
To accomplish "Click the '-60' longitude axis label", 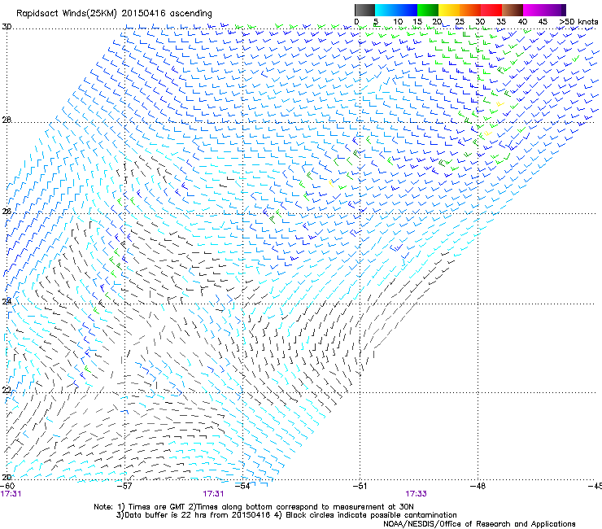I will (x=7, y=486).
